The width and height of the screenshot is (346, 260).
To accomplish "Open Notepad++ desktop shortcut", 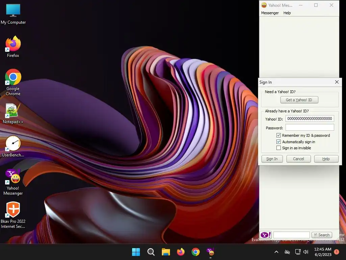I will click(x=13, y=113).
